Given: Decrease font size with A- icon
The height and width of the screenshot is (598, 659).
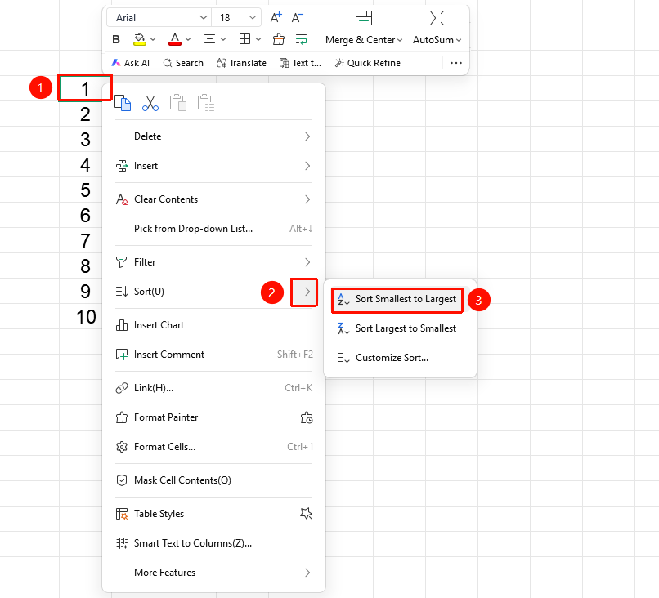Looking at the screenshot, I should tap(298, 18).
